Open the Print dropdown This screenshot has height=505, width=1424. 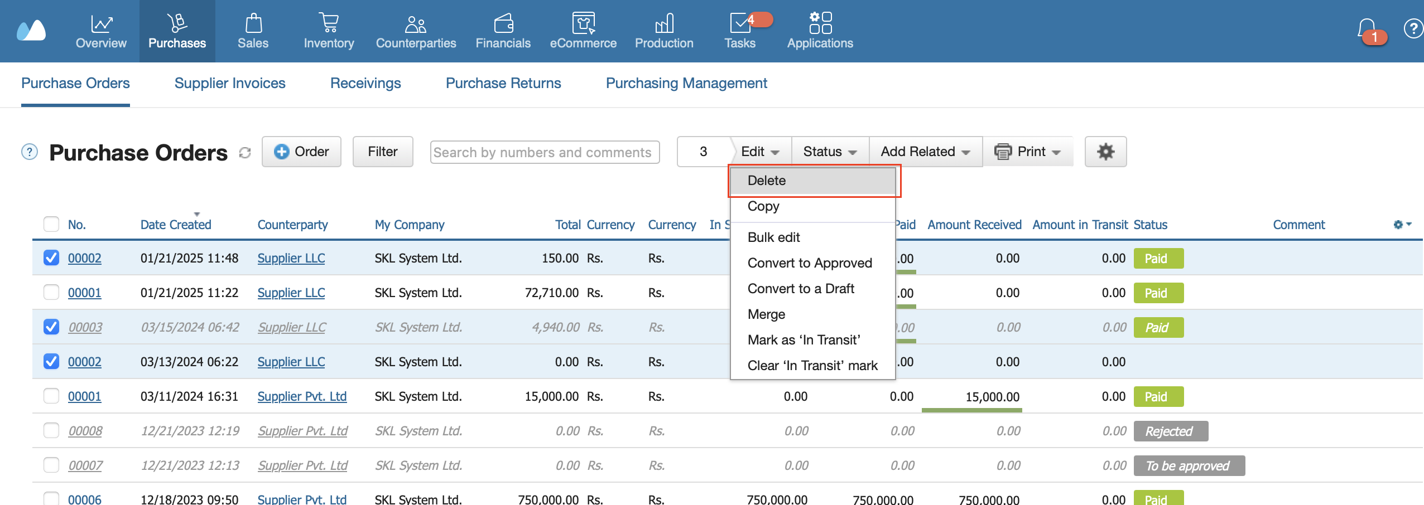click(x=1028, y=152)
